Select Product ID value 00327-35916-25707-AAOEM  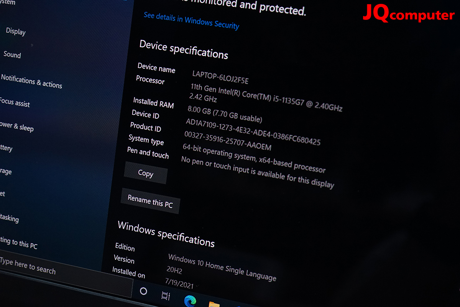(228, 140)
